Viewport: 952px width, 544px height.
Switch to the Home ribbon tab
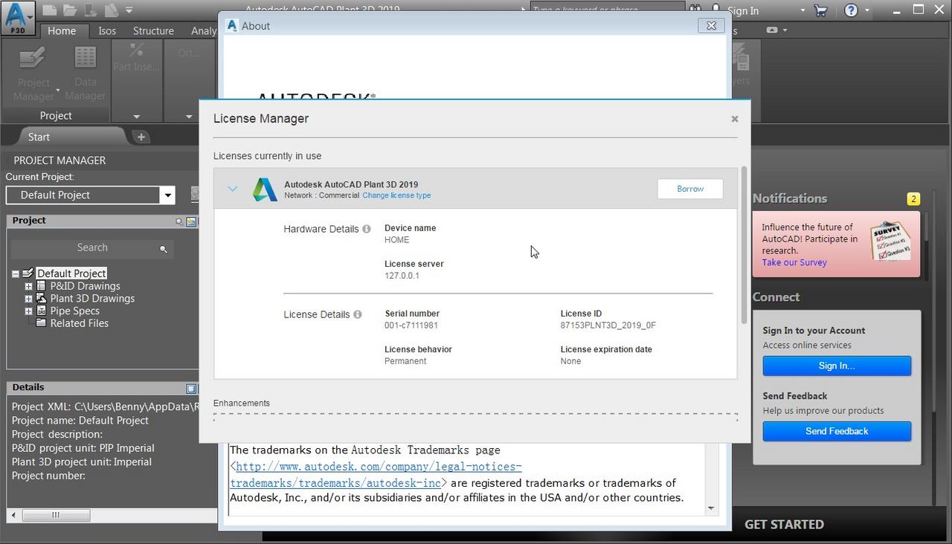click(62, 30)
